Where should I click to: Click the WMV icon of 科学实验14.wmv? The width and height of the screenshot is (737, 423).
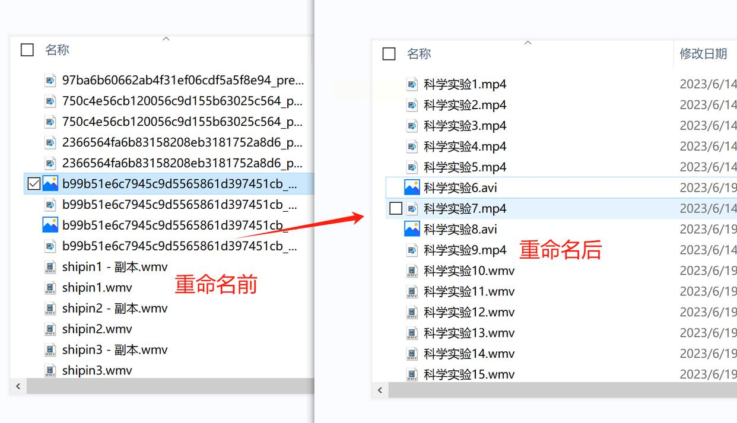coord(412,354)
